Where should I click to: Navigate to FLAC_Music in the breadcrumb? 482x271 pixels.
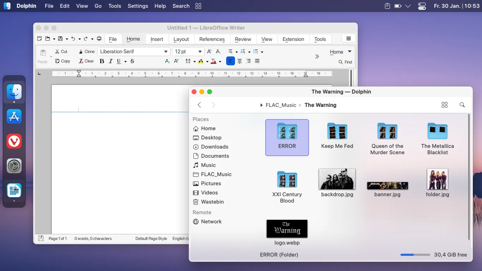point(281,105)
